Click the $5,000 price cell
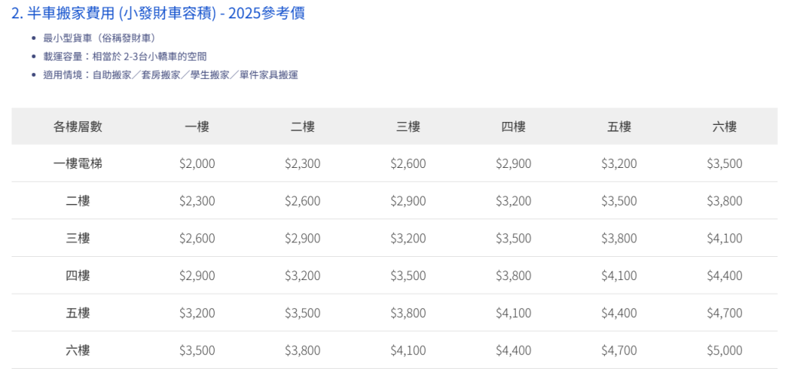This screenshot has height=378, width=785. [x=724, y=350]
